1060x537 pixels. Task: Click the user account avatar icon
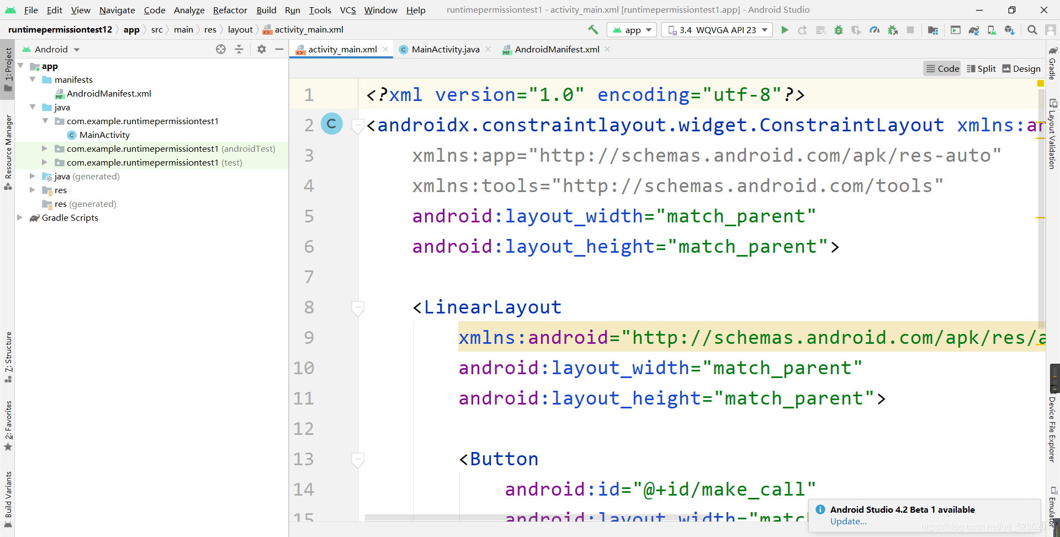pyautogui.click(x=1051, y=30)
